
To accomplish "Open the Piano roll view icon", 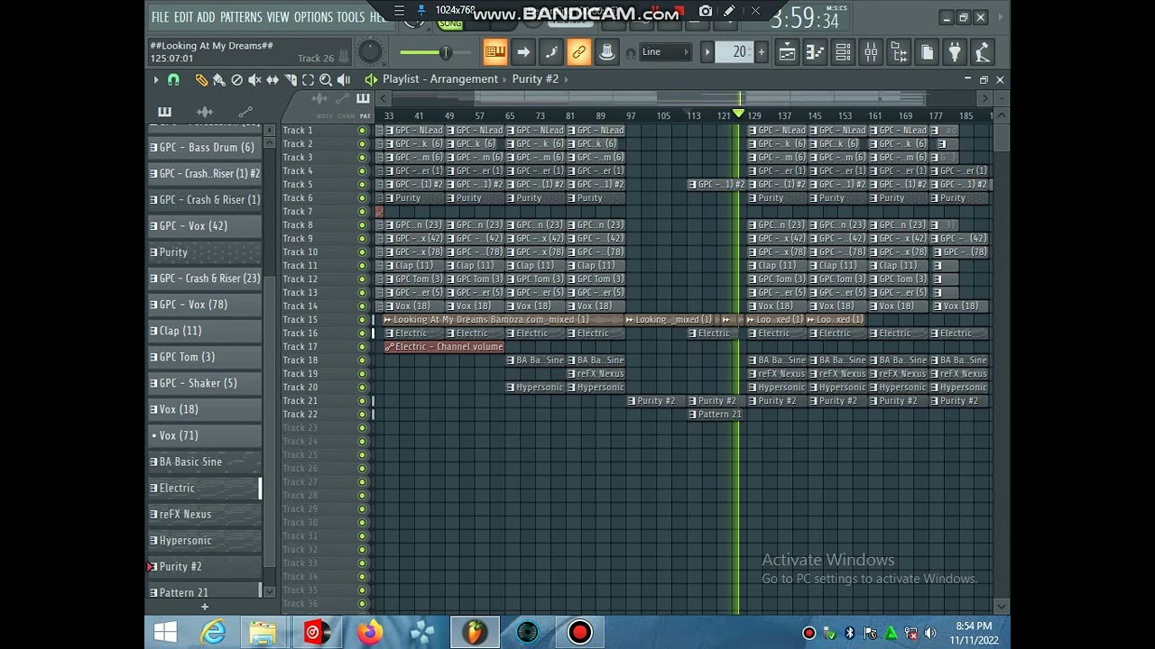I will pos(815,52).
